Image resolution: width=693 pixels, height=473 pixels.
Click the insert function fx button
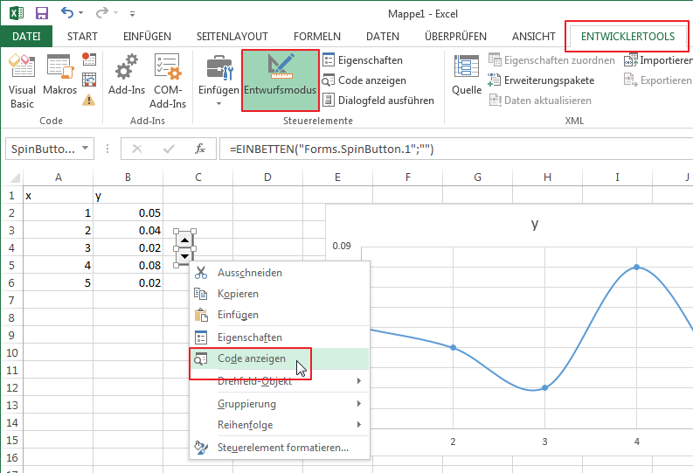click(200, 149)
